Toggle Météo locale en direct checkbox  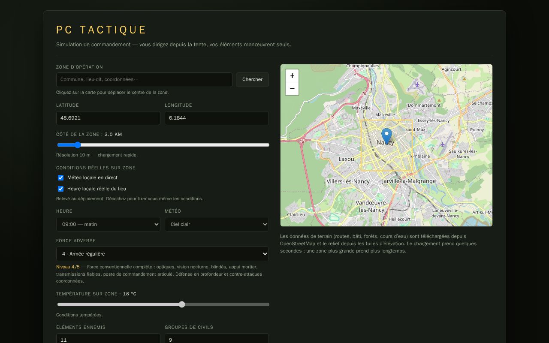(x=60, y=178)
